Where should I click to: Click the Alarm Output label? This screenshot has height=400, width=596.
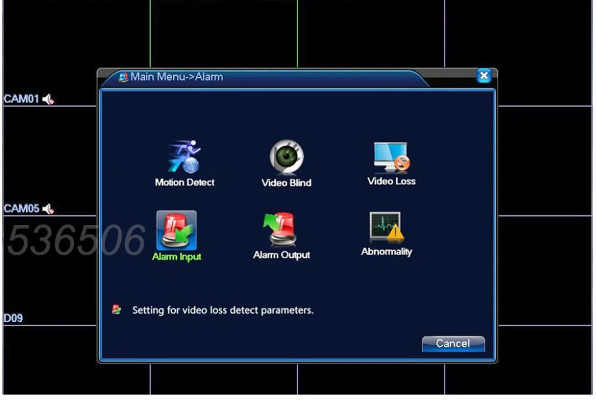[282, 255]
